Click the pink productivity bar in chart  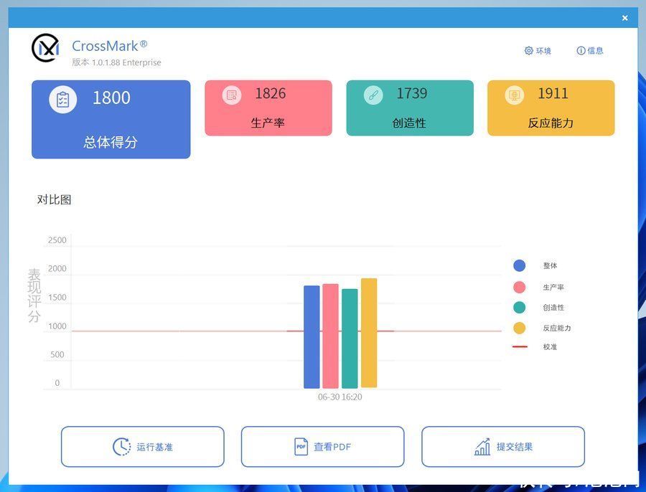tap(330, 336)
